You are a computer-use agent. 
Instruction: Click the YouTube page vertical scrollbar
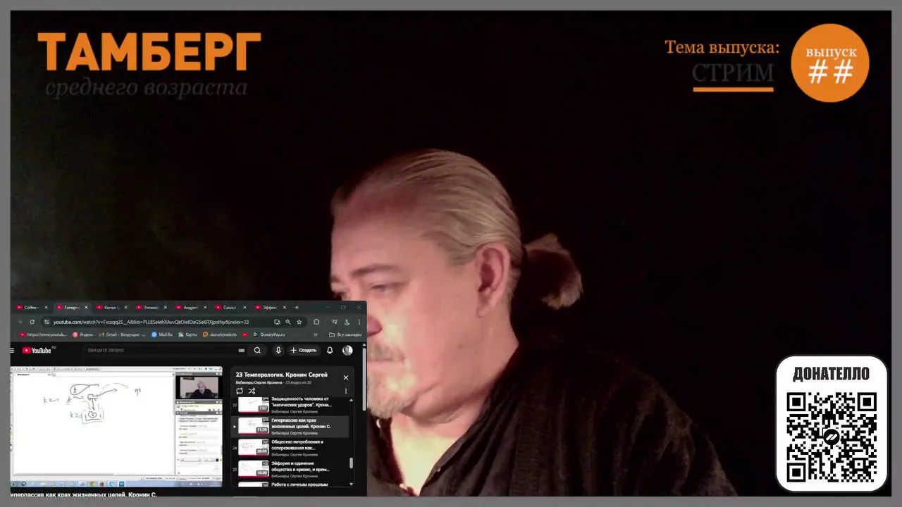364,379
